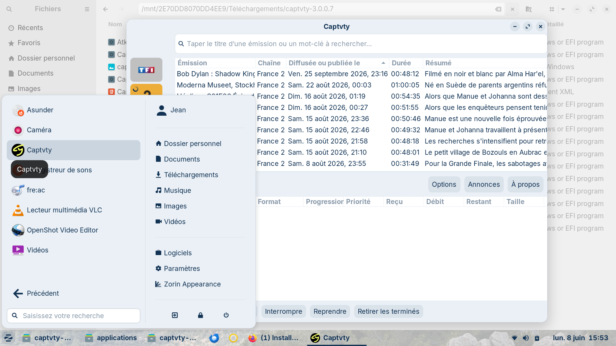Select the 'Moderna Museet, Stockh' row

[x=361, y=85]
